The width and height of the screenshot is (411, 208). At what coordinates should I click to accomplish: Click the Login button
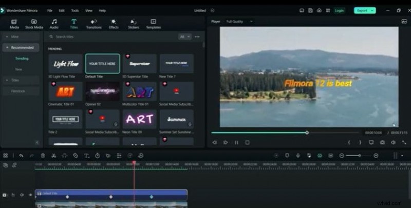click(x=339, y=10)
